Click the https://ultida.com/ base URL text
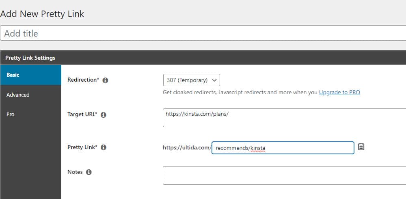The height and width of the screenshot is (199, 406). point(187,148)
